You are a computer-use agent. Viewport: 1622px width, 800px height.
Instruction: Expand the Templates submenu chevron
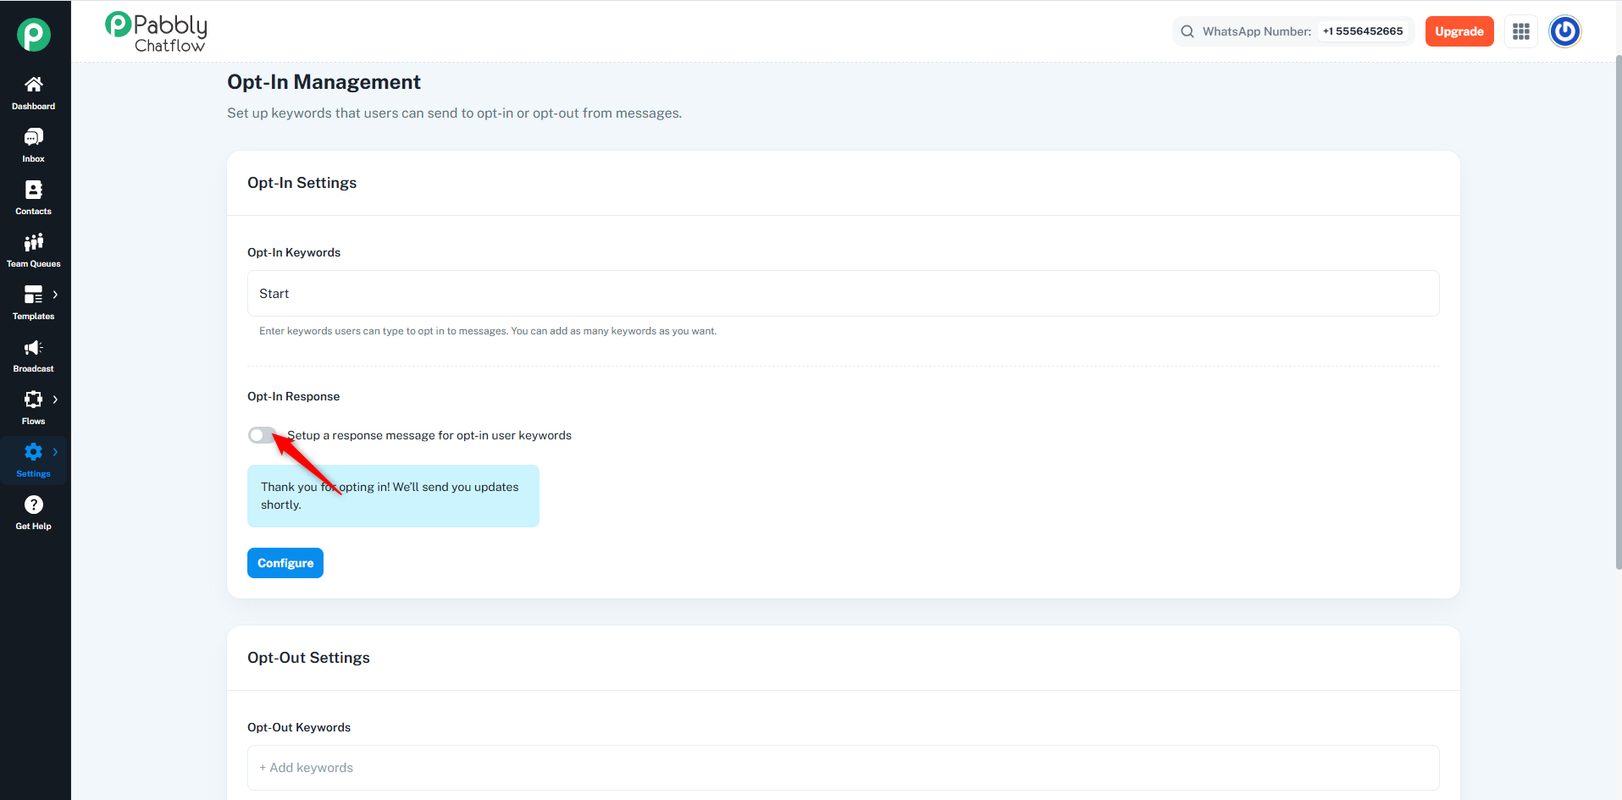[x=55, y=295]
